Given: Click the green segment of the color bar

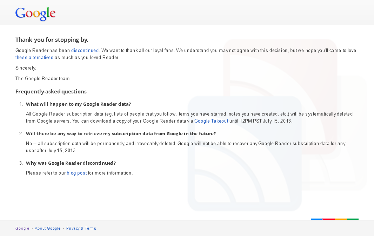Looking at the screenshot, I should tap(353, 219).
